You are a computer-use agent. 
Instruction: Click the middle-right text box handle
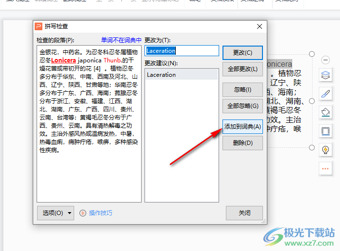[312, 101]
